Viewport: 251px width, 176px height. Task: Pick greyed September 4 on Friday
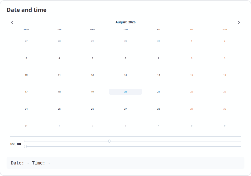coord(158,126)
